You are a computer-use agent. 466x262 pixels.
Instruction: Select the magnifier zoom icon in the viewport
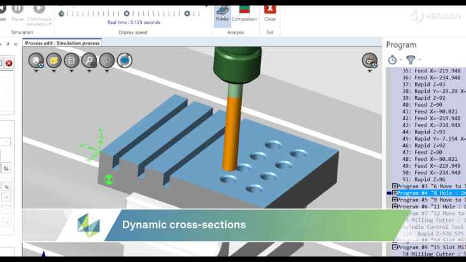point(89,60)
